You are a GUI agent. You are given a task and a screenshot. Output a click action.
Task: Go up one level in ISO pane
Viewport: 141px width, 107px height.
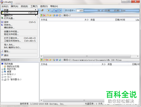[x=41, y=15]
